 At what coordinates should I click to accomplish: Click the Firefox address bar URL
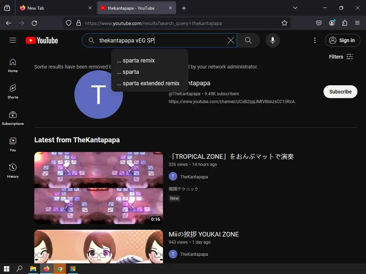[153, 23]
